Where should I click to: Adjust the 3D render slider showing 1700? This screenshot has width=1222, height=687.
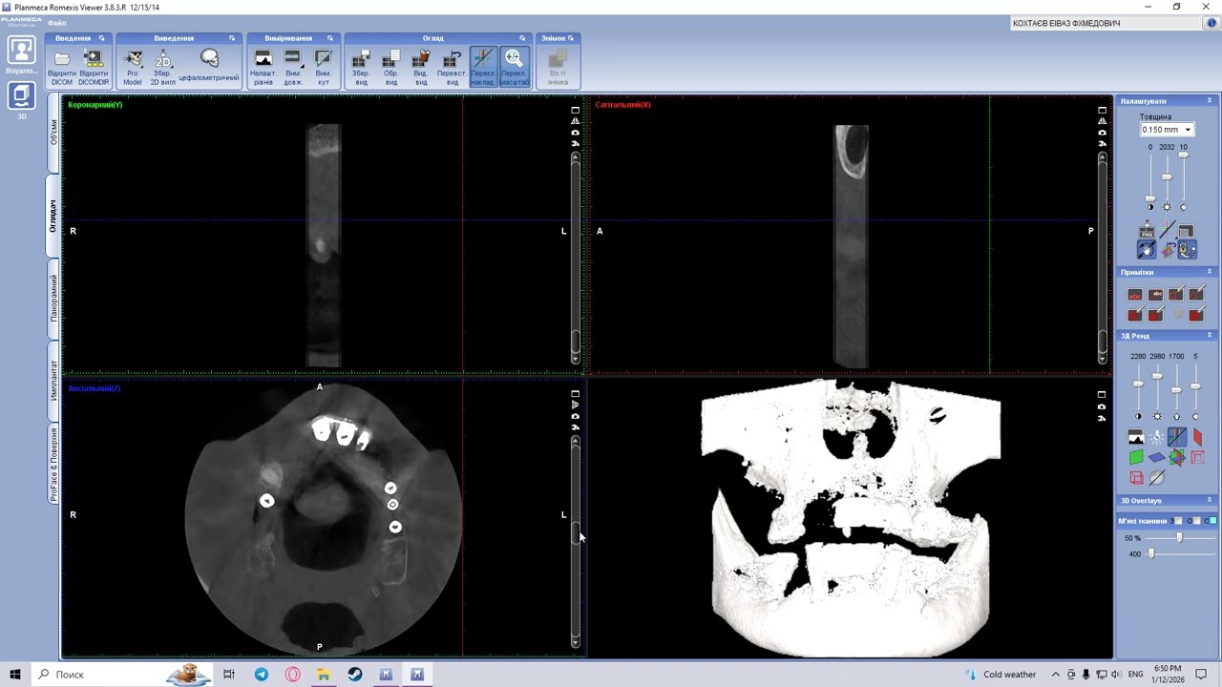1176,388
